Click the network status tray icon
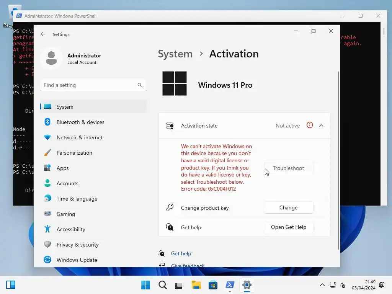 point(333,285)
